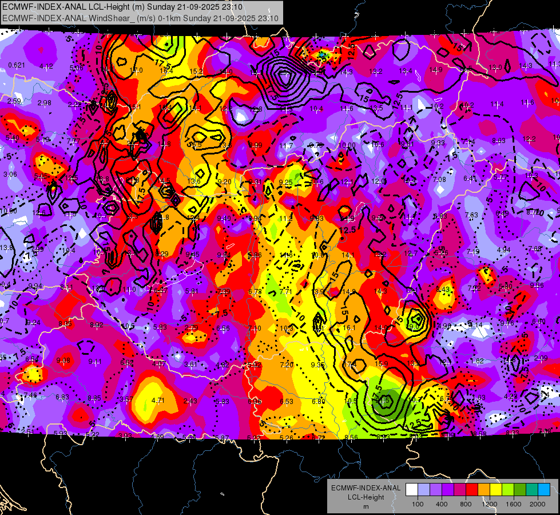The image size is (560, 515).
Task: Click the legend's ECMWF-INDEX-ANAL title
Action: (x=366, y=488)
